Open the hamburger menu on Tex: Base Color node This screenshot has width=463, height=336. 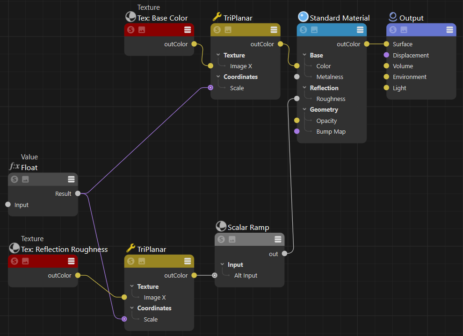point(188,30)
